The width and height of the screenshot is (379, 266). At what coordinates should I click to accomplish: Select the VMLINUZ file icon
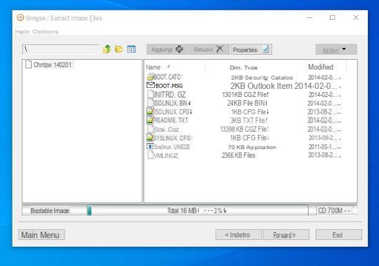(150, 155)
